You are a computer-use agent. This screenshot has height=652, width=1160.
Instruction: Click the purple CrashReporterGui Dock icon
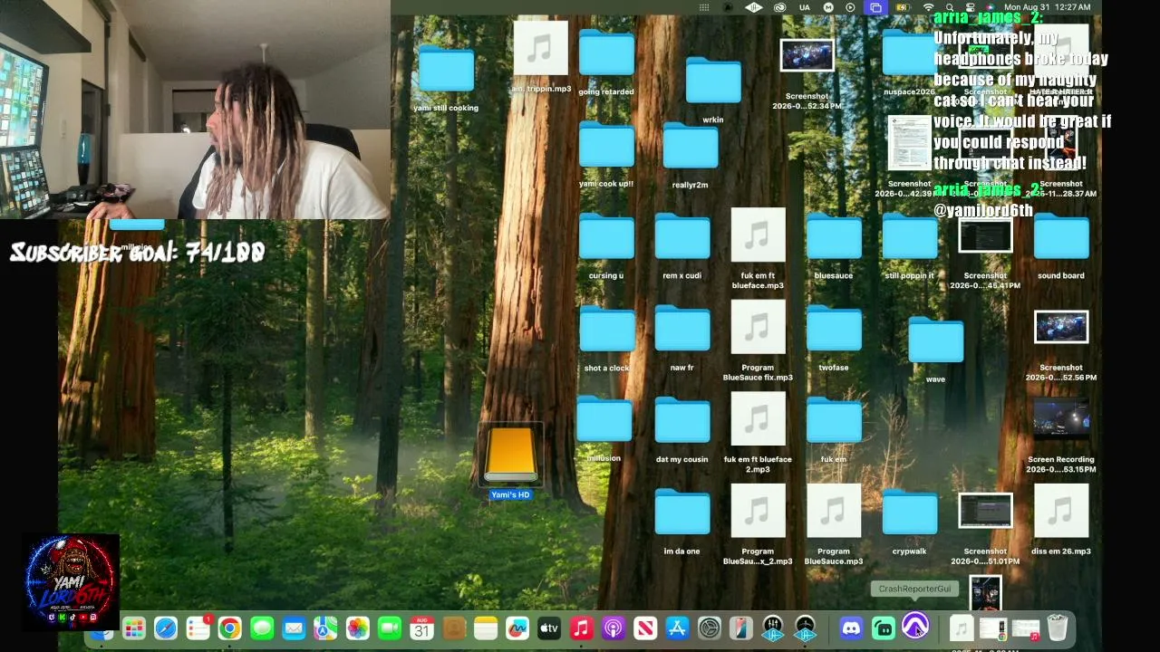915,626
